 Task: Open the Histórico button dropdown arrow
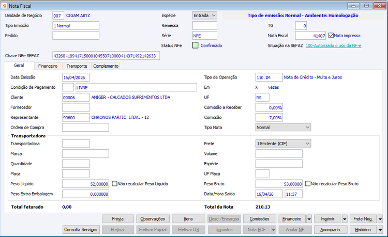click(x=380, y=230)
